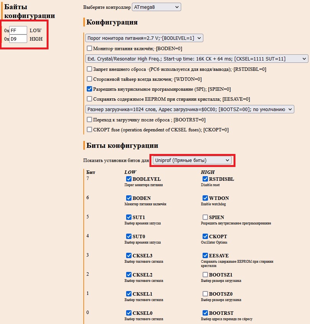The image size is (310, 324).
Task: Toggle the RSTDISBL=0 external reset checkbox
Action: pos(89,69)
